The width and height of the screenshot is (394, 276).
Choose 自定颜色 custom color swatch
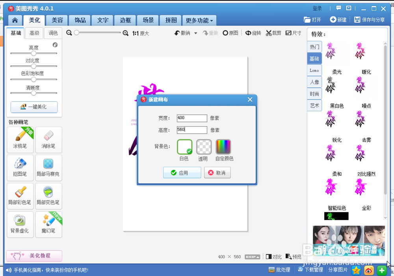(223, 147)
